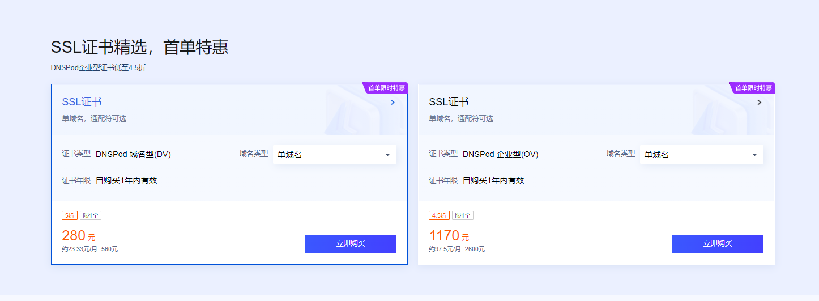Click 自购买1年内有效 in the OV card
This screenshot has width=819, height=301.
pos(493,180)
